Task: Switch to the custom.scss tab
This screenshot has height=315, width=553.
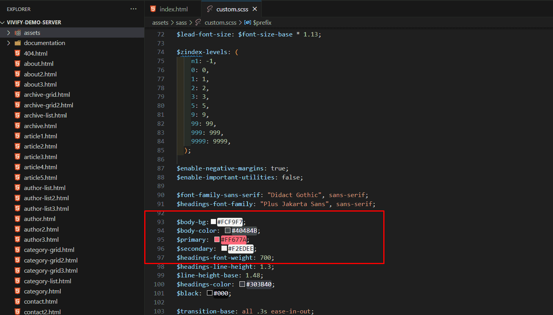Action: (231, 9)
